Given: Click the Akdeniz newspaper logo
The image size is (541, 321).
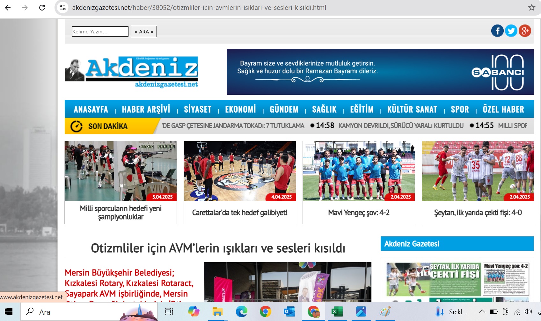Looking at the screenshot, I should click(131, 72).
